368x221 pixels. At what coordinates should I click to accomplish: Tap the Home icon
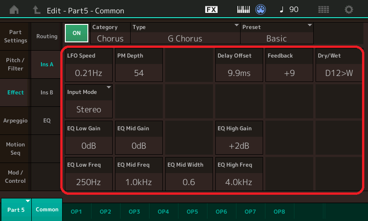pyautogui.click(x=14, y=10)
